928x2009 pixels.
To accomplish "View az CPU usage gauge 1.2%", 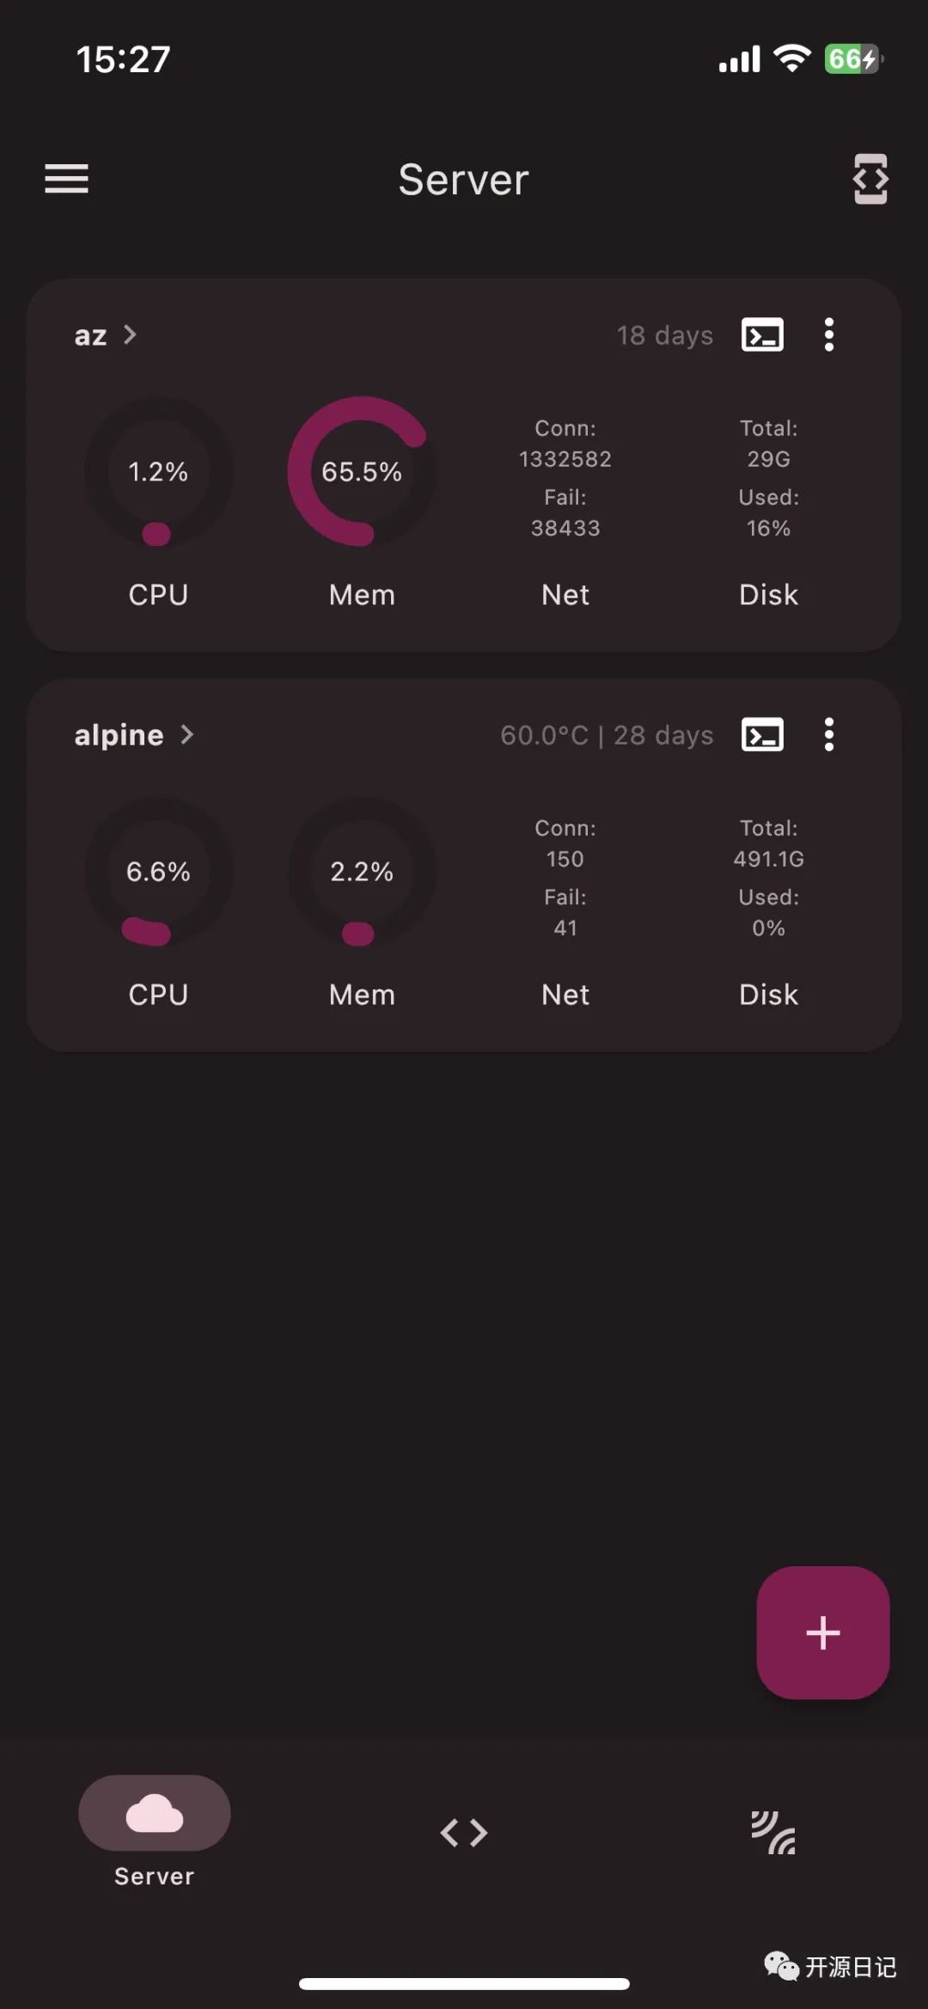I will pos(158,471).
